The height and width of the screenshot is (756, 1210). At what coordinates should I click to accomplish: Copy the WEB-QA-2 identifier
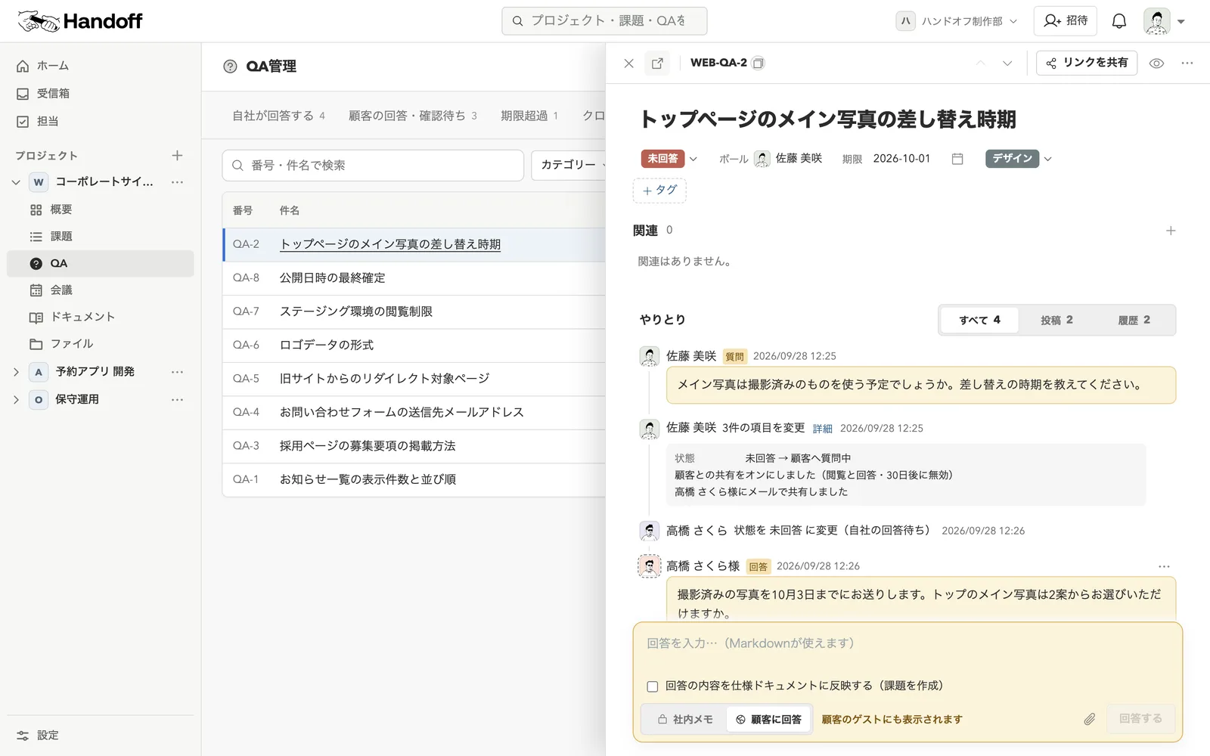coord(759,64)
